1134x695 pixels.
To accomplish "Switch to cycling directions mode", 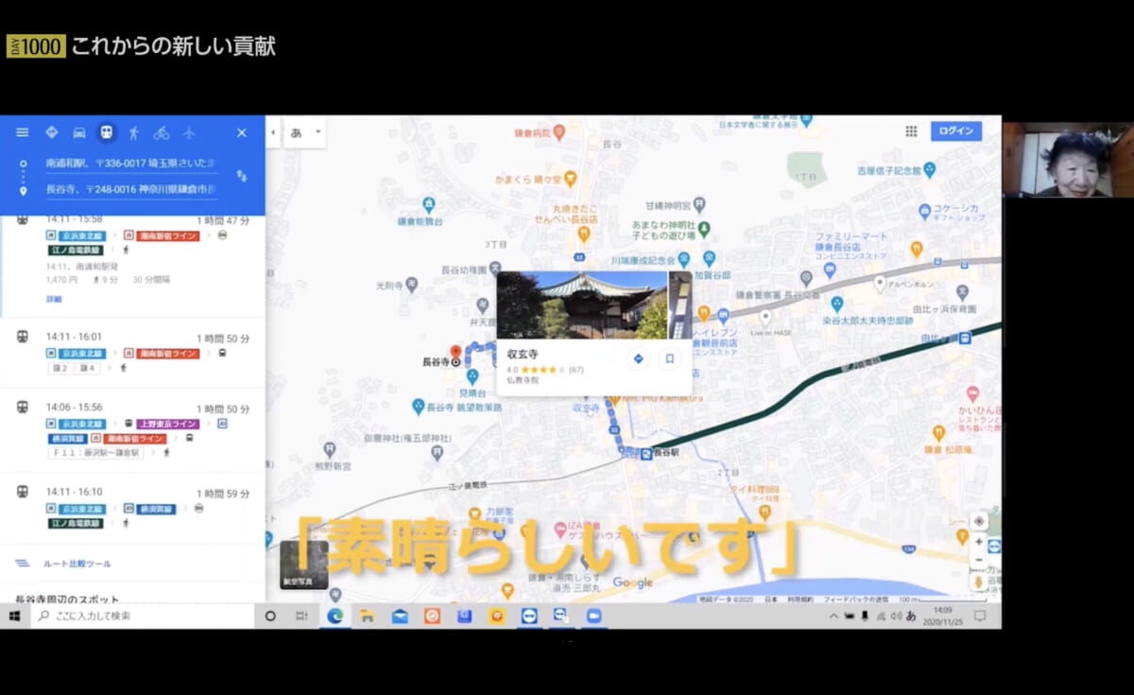I will [x=162, y=132].
